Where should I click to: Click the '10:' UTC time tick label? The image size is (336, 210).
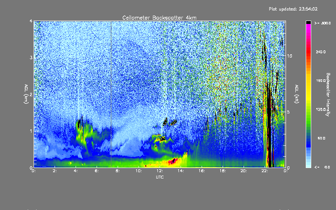[139, 171]
